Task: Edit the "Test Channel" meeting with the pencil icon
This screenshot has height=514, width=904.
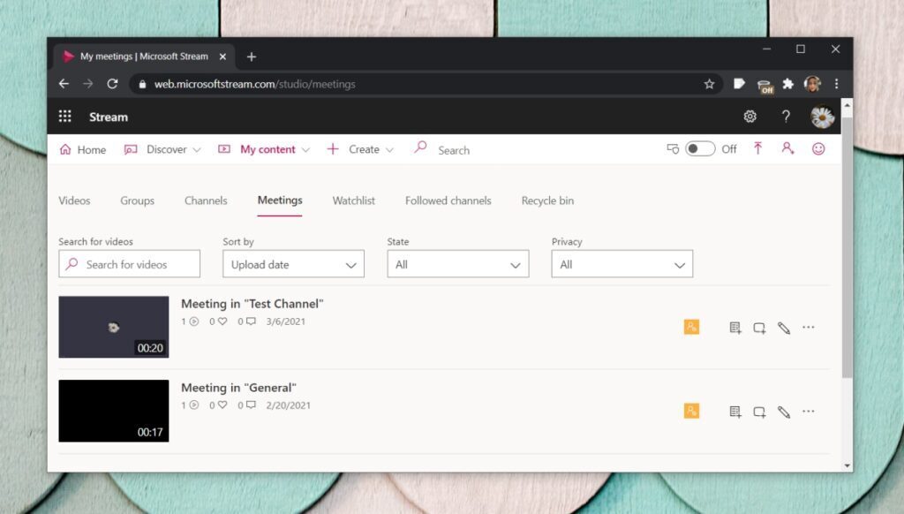Action: 784,328
